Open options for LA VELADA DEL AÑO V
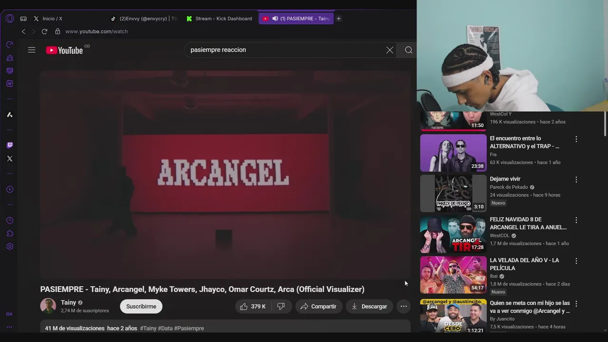The width and height of the screenshot is (608, 342). pos(576,261)
